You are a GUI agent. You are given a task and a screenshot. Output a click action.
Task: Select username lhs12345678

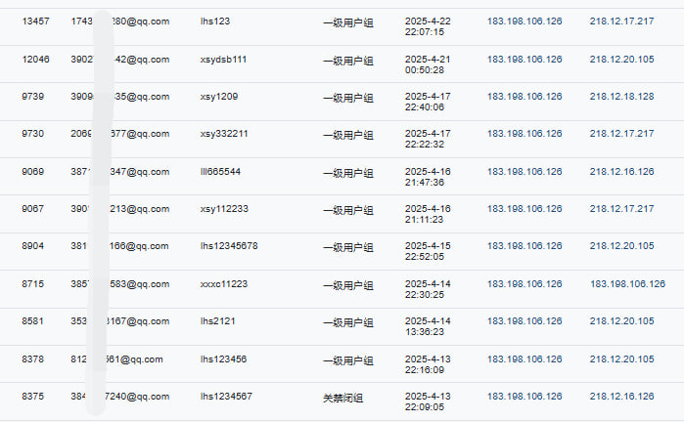point(229,245)
